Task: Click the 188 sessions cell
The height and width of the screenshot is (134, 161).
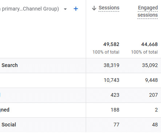Action: click(x=115, y=110)
